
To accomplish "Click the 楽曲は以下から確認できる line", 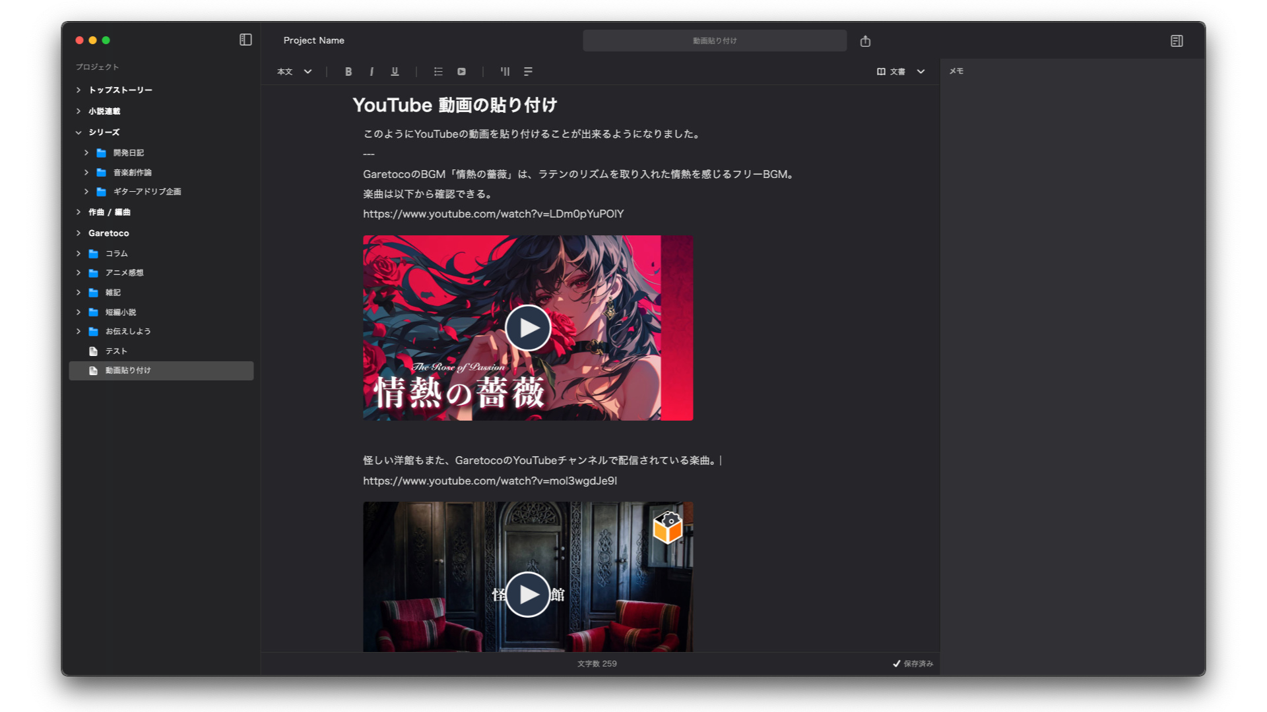I will [427, 194].
